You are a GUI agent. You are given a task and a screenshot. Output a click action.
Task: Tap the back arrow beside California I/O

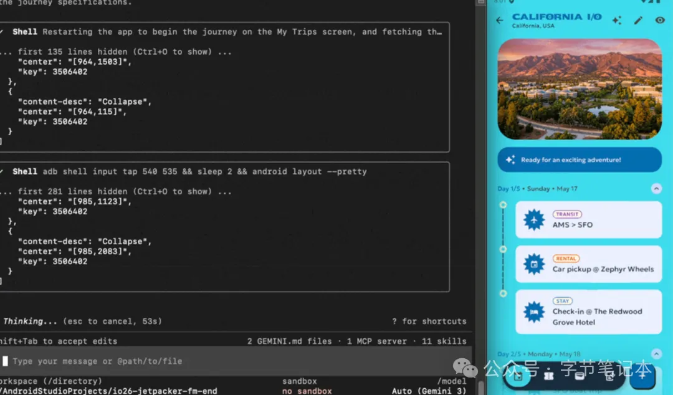point(500,20)
